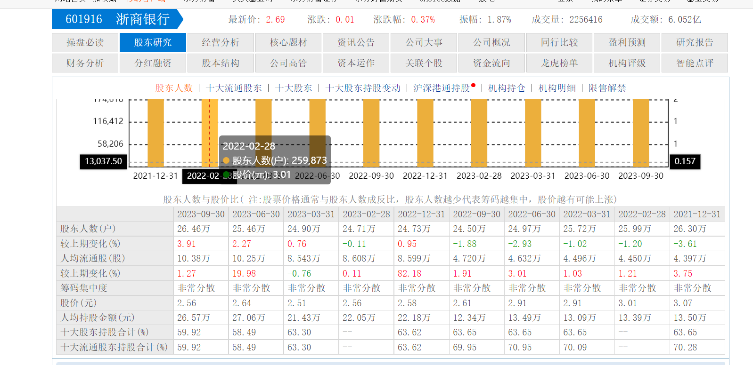Click the 股东人数(户) row label in table
Viewport: 753px width, 365px height.
(x=88, y=229)
